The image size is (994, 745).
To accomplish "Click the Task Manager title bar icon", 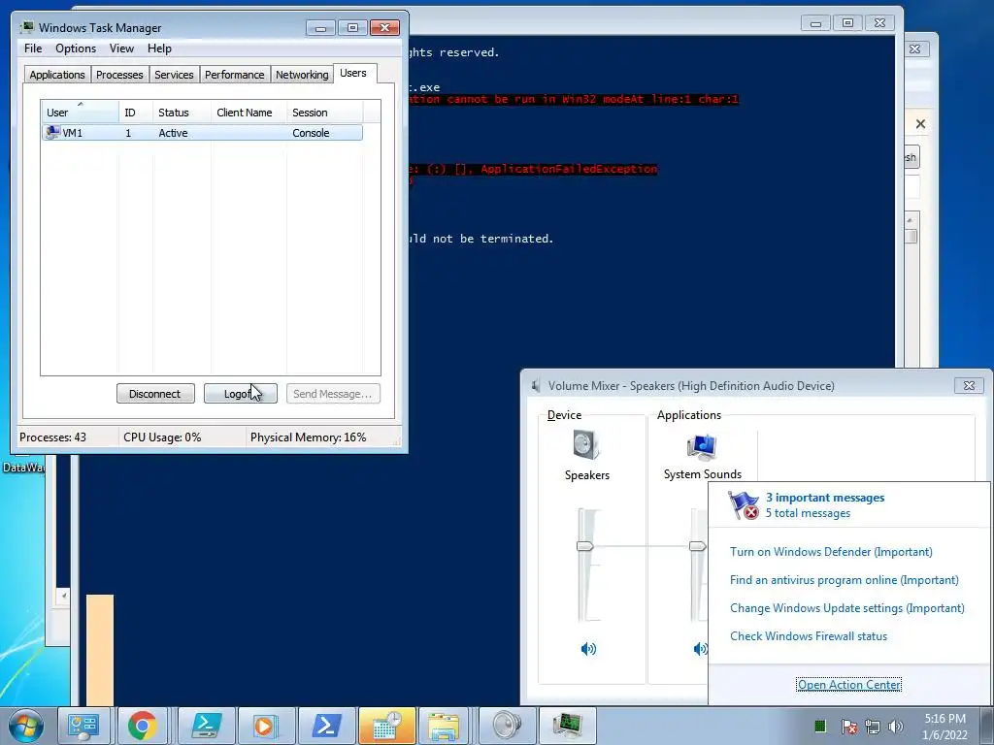I will pyautogui.click(x=26, y=27).
